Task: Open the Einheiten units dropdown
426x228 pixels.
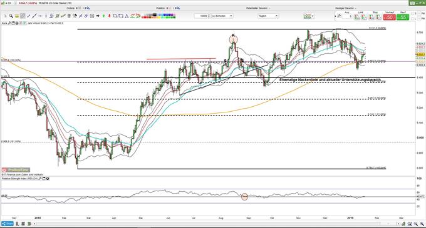Action: 222,16
